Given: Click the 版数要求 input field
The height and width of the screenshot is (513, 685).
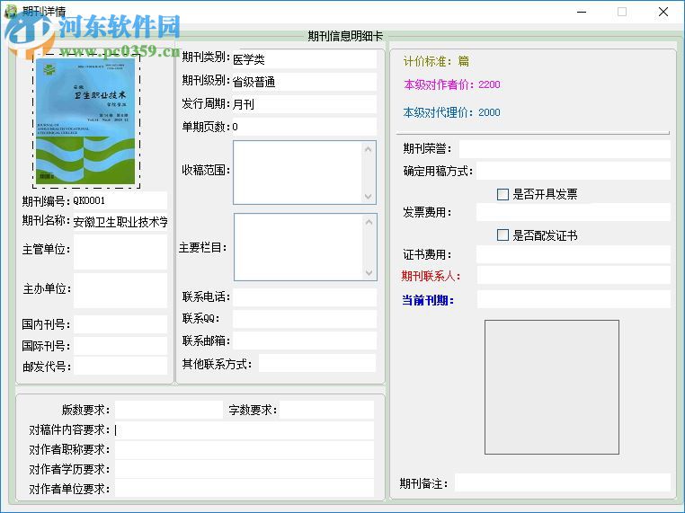Looking at the screenshot, I should pos(169,410).
